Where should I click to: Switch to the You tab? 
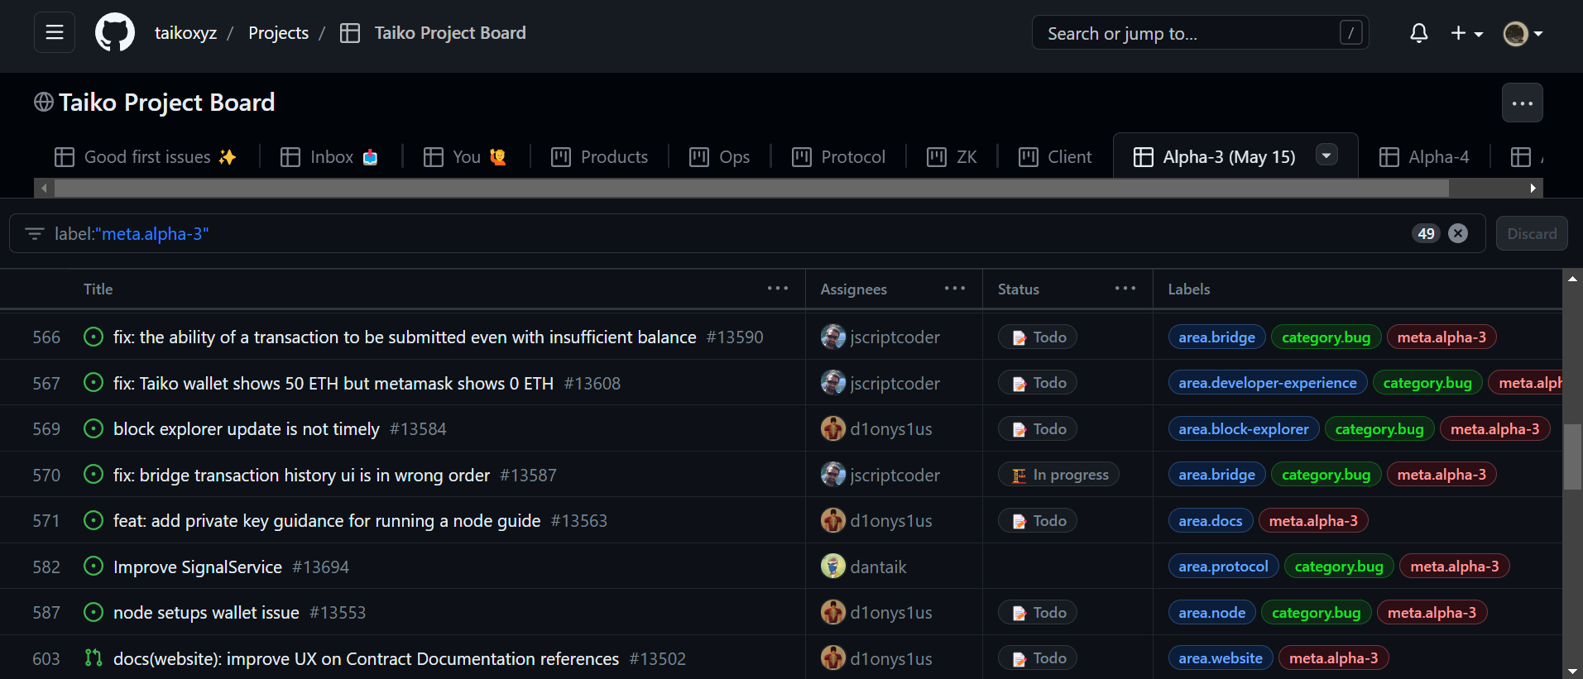(465, 157)
